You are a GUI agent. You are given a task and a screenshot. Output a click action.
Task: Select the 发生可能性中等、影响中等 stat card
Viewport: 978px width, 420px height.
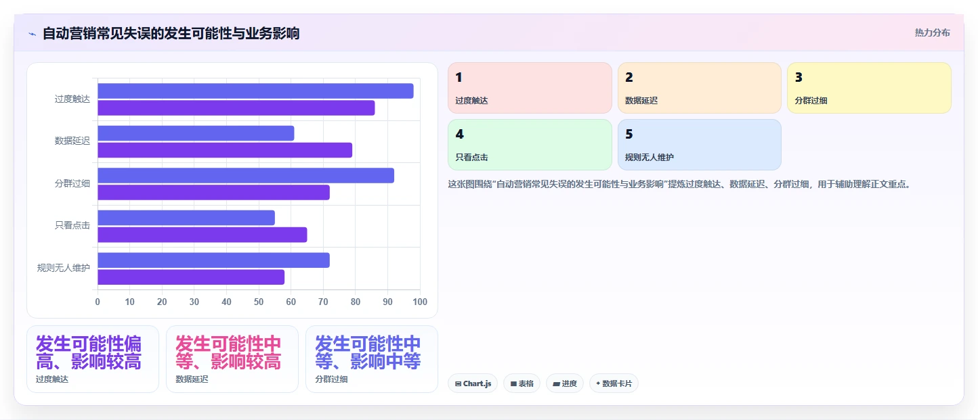372,359
